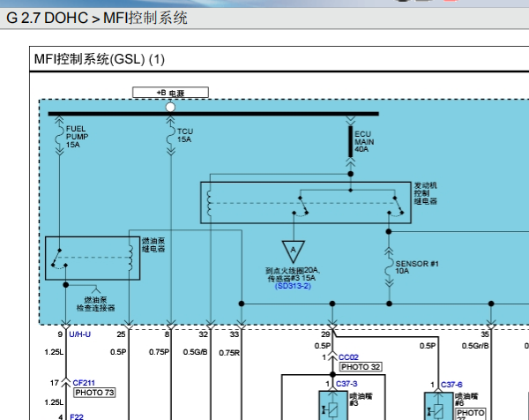The image size is (529, 420).
Task: Open the F22 connector link
Action: 77,416
